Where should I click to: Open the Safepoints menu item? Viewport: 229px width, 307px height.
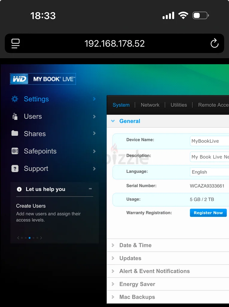coord(40,151)
